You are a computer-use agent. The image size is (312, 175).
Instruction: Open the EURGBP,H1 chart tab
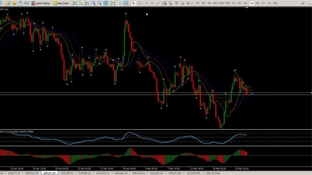tap(84, 173)
